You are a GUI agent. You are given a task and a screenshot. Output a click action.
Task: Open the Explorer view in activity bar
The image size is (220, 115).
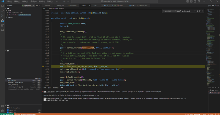[x=3, y=6]
